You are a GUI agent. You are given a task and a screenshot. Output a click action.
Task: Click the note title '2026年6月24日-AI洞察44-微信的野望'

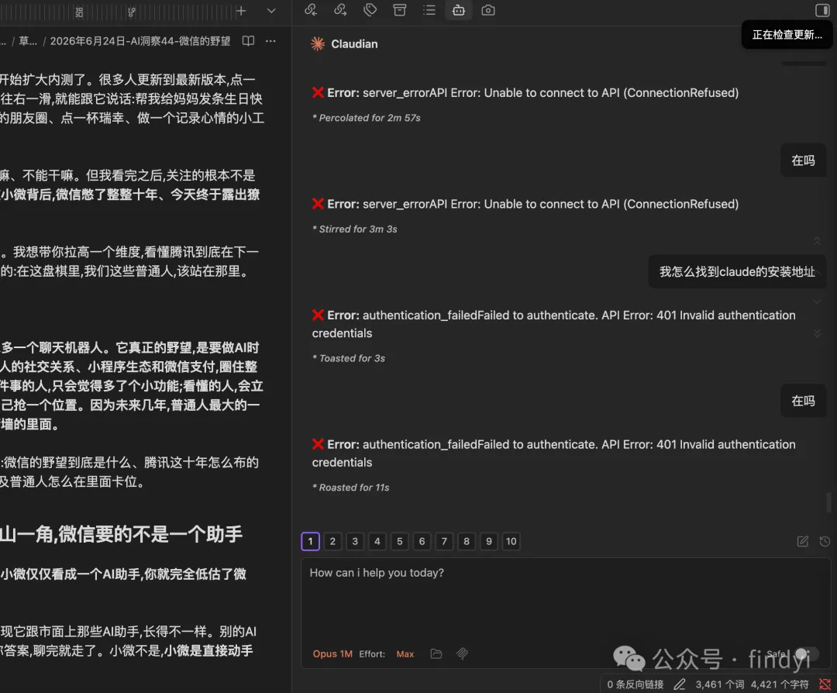[x=139, y=41]
